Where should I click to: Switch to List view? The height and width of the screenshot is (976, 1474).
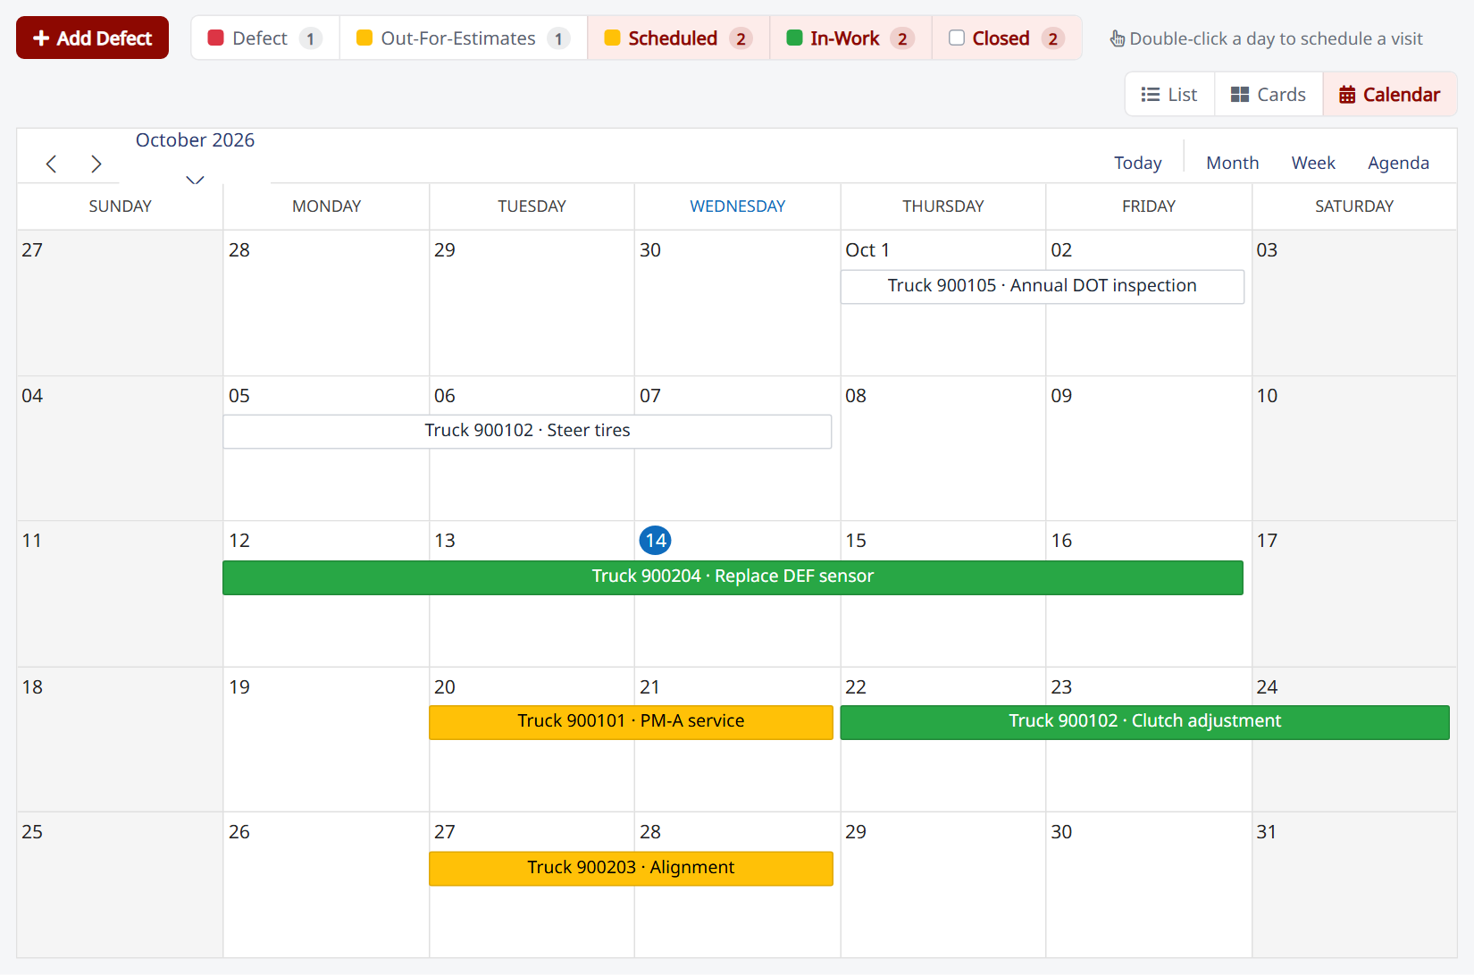(1169, 95)
